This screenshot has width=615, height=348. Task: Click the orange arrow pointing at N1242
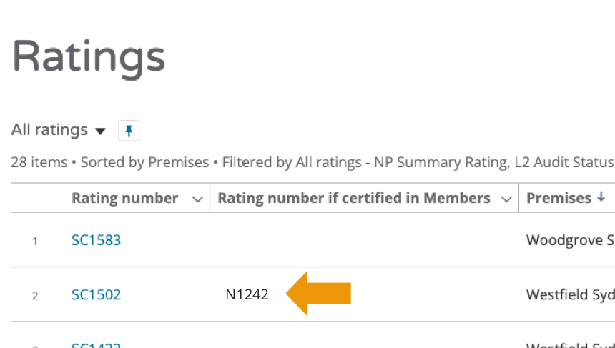pyautogui.click(x=318, y=293)
